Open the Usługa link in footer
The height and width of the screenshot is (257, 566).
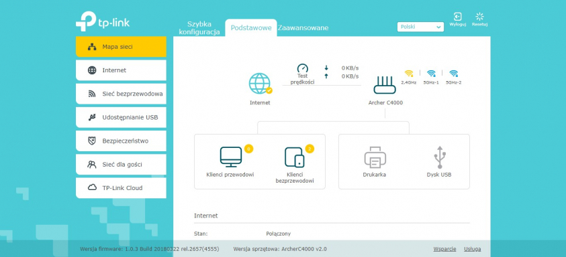473,249
